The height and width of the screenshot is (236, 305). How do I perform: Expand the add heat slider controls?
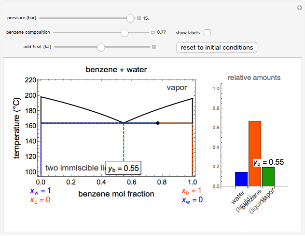pos(154,47)
